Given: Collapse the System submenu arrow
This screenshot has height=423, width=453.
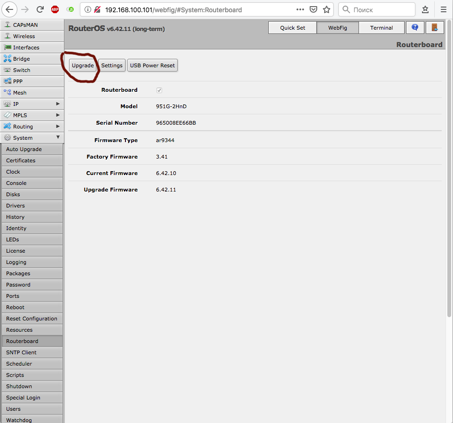Looking at the screenshot, I should pos(58,137).
